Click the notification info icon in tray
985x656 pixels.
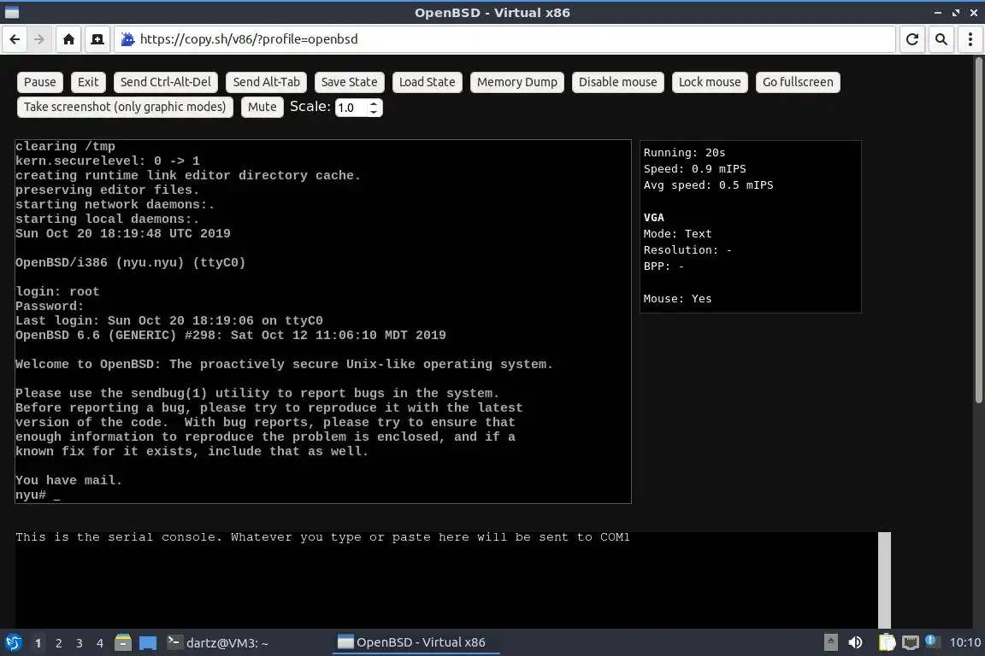point(932,641)
